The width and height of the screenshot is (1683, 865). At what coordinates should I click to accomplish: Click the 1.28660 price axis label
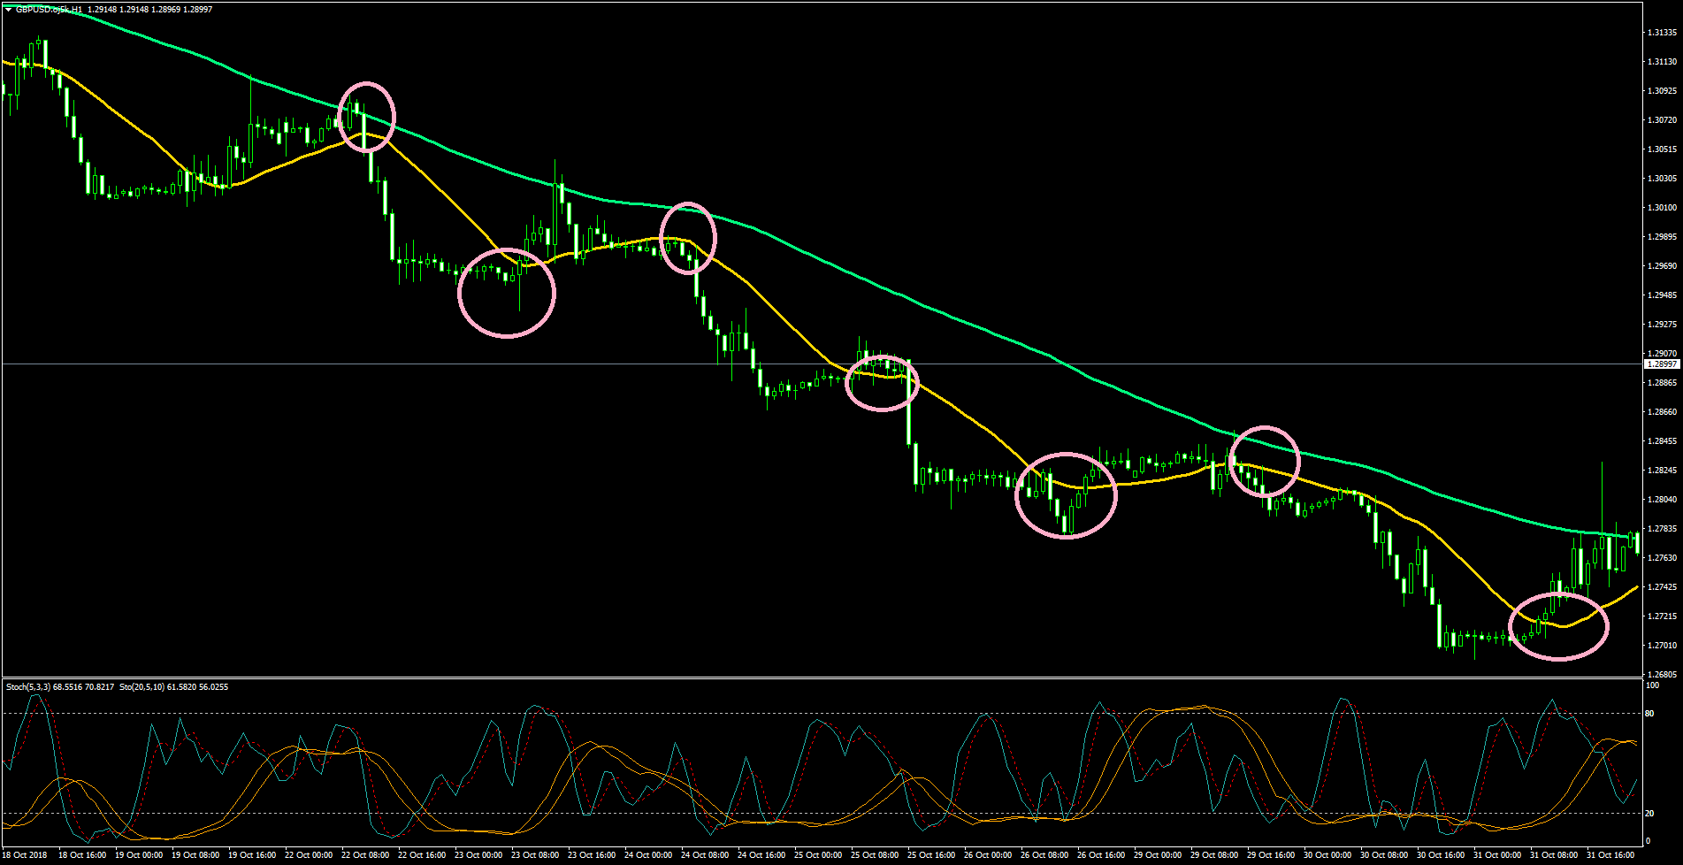[x=1662, y=412]
